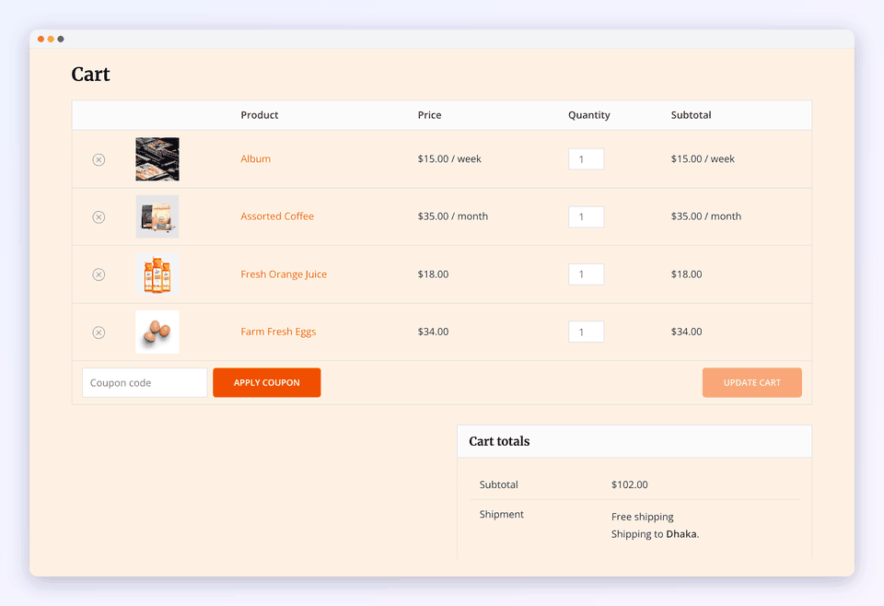This screenshot has height=606, width=884.
Task: Open the Album product thumbnail
Action: click(157, 159)
